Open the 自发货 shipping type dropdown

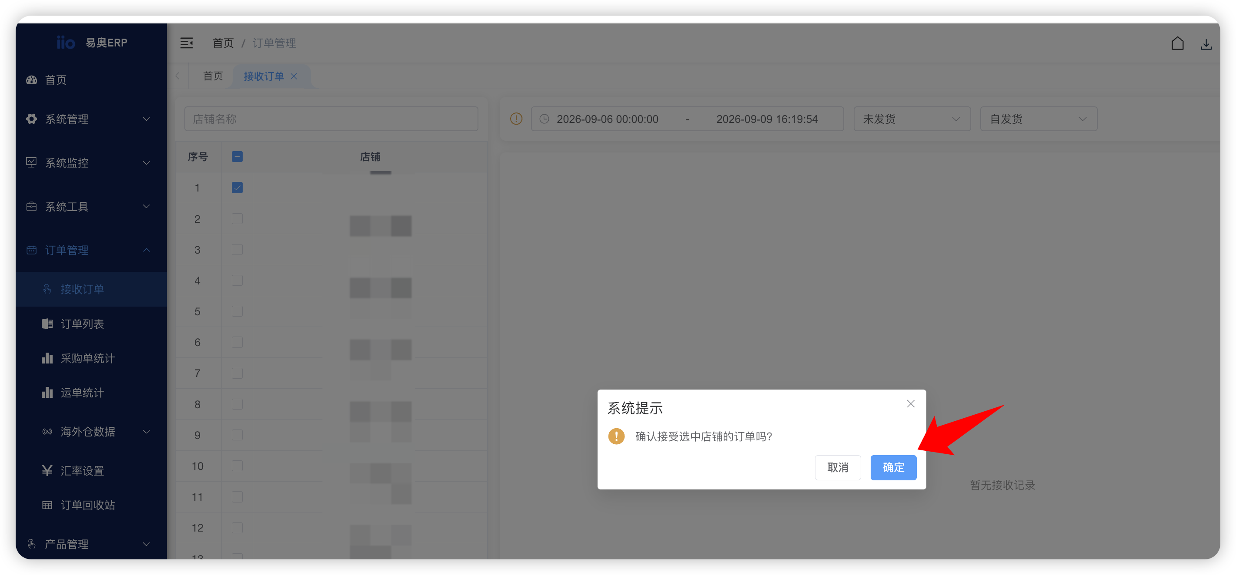click(x=1038, y=119)
